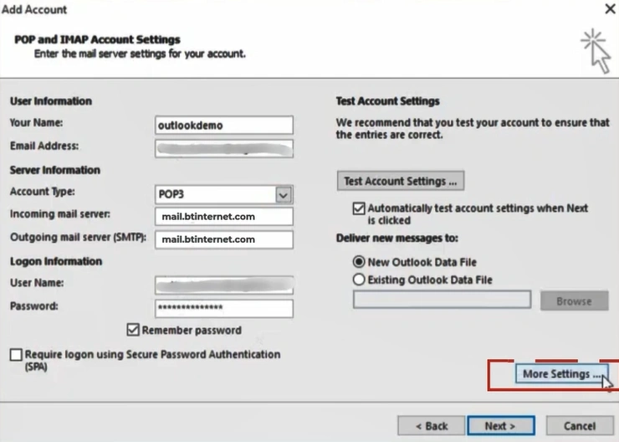Click the 'Test Account Settings' section heading
Image resolution: width=619 pixels, height=442 pixels.
pos(387,101)
